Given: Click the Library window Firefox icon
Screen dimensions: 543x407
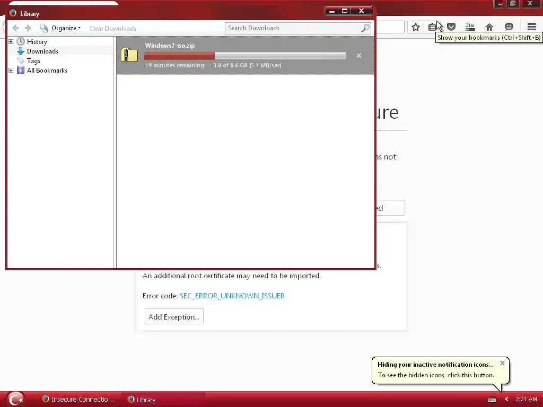Looking at the screenshot, I should [13, 13].
